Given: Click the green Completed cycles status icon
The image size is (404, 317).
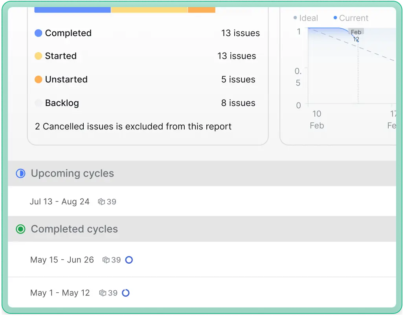Looking at the screenshot, I should (x=20, y=229).
